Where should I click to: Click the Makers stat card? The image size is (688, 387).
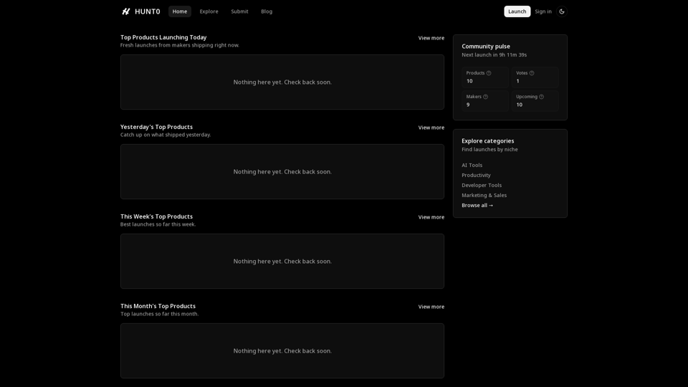point(485,101)
